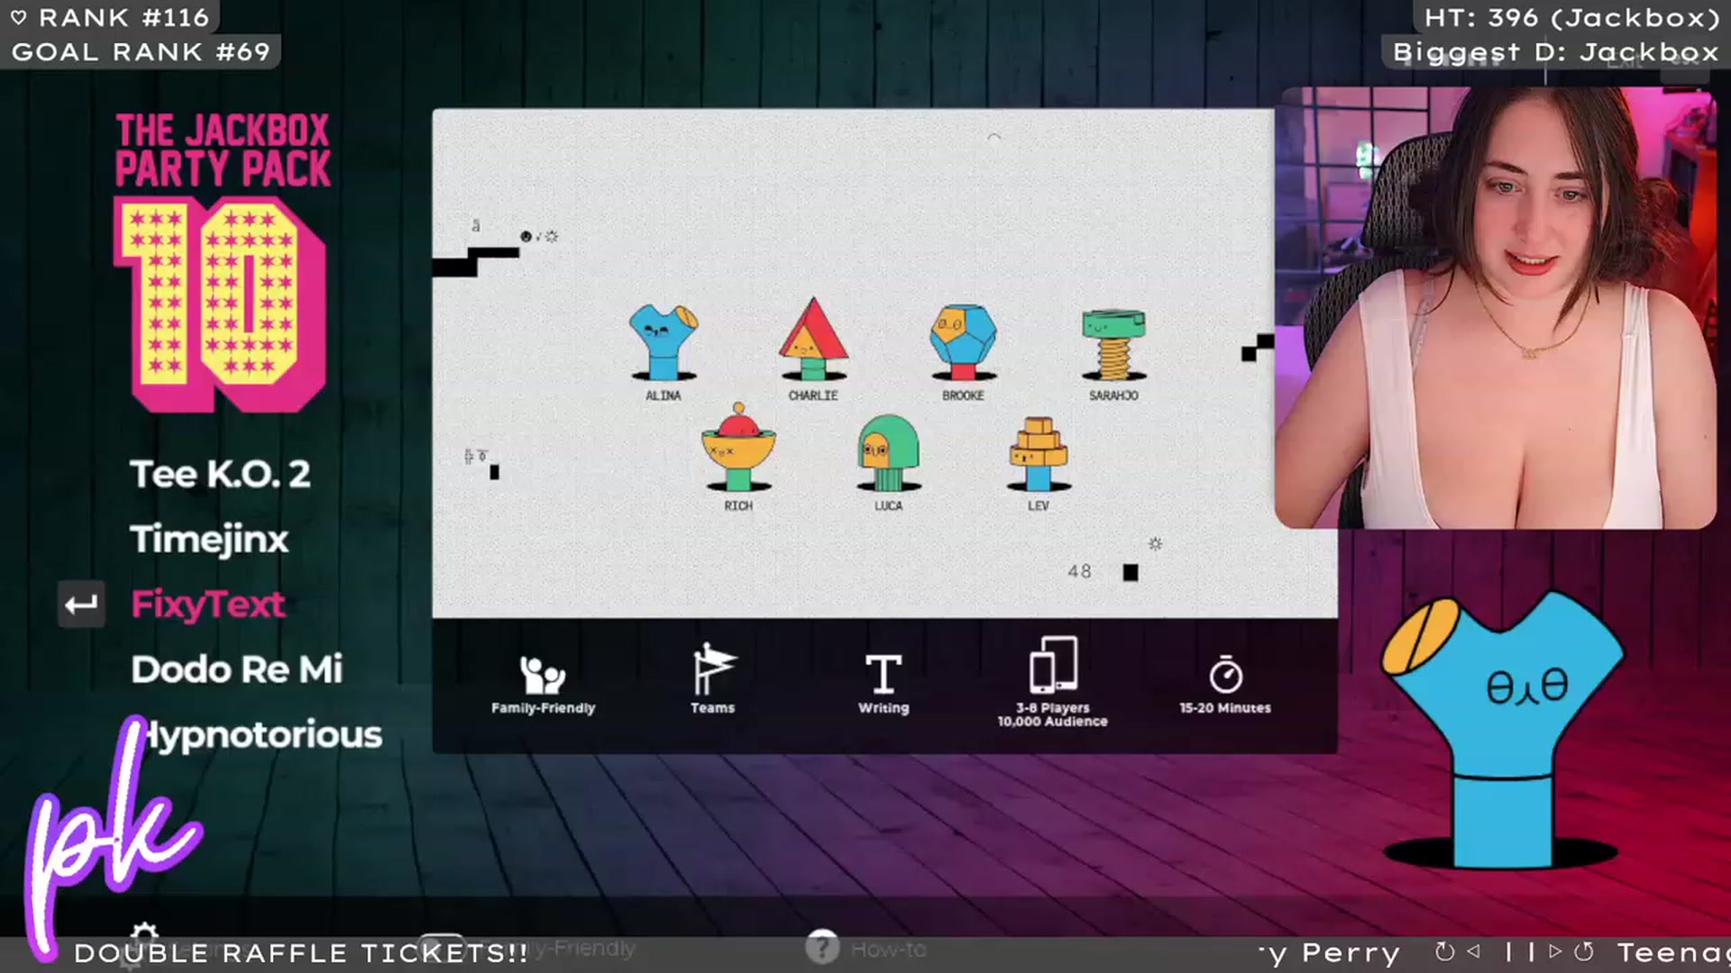This screenshot has height=973, width=1731.
Task: Click the 'DOUBLE RAFFLE TICKETS!!' ticker text
Action: click(x=301, y=953)
